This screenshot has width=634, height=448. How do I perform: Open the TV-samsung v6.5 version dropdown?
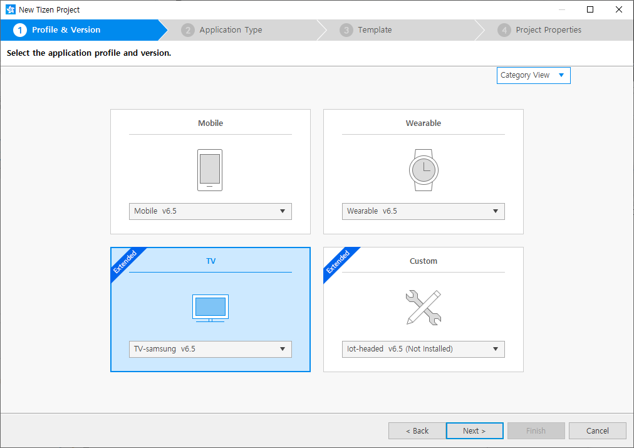tap(210, 350)
